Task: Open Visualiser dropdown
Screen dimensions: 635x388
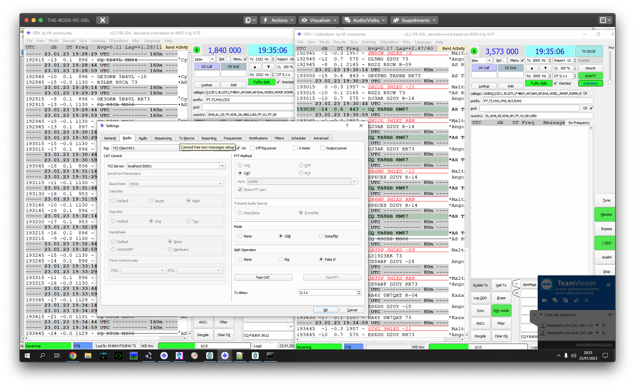Action: tap(319, 20)
